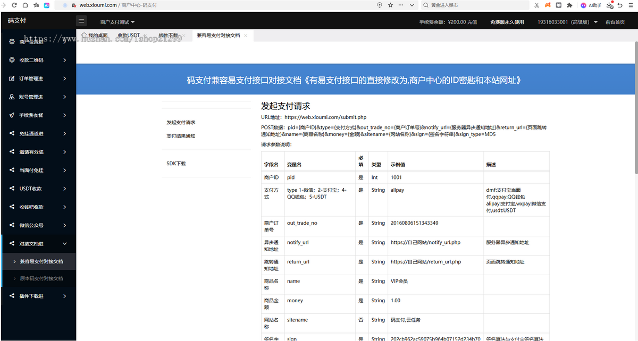Click the icon beside 手续费套餐

click(x=12, y=115)
